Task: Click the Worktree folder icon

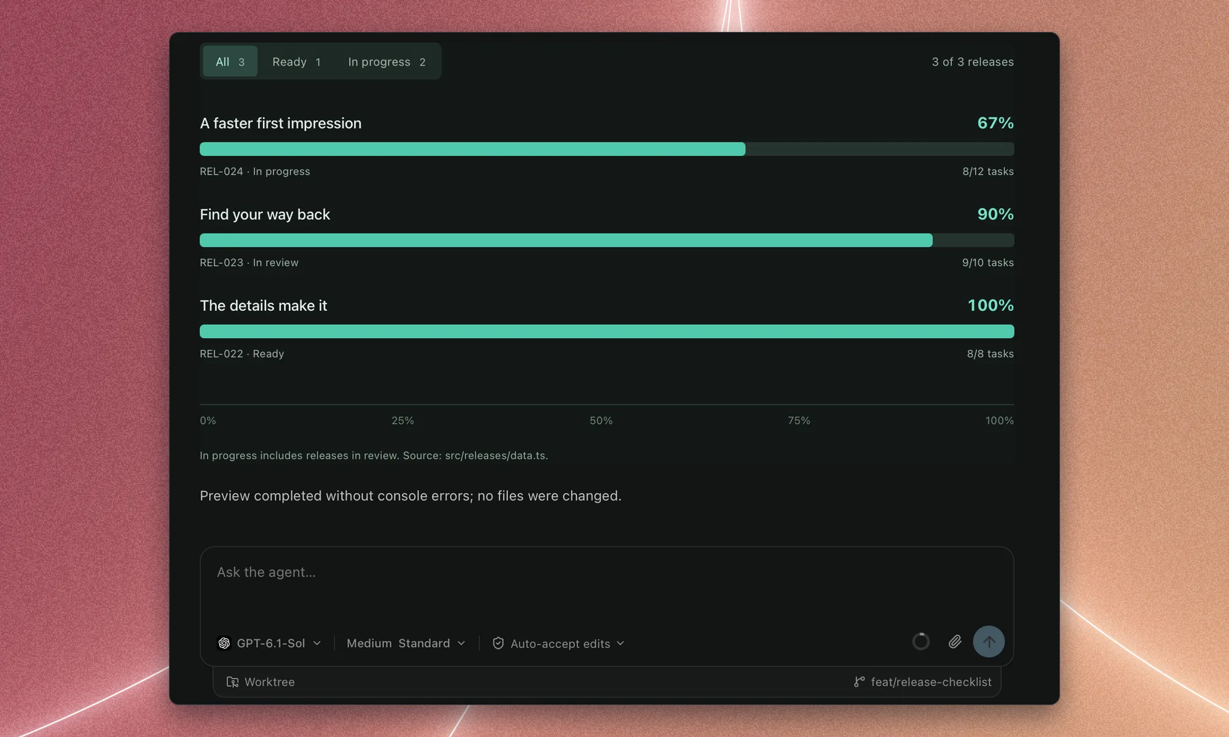Action: click(x=232, y=682)
